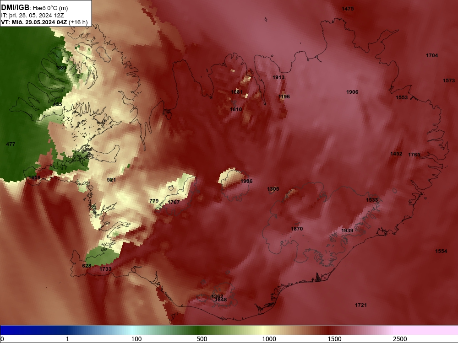Screen dimensions: 458x343
Task: Click the 1704 value on the map
Action: click(432, 55)
